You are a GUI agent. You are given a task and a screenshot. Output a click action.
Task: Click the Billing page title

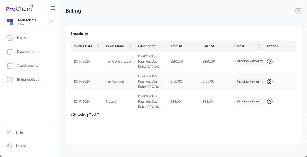coord(73,11)
